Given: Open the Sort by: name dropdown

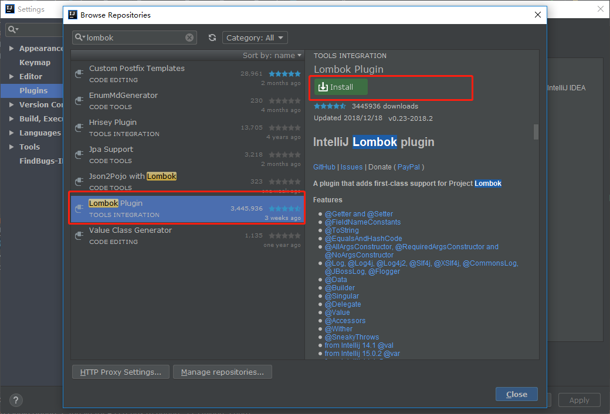Looking at the screenshot, I should 272,55.
